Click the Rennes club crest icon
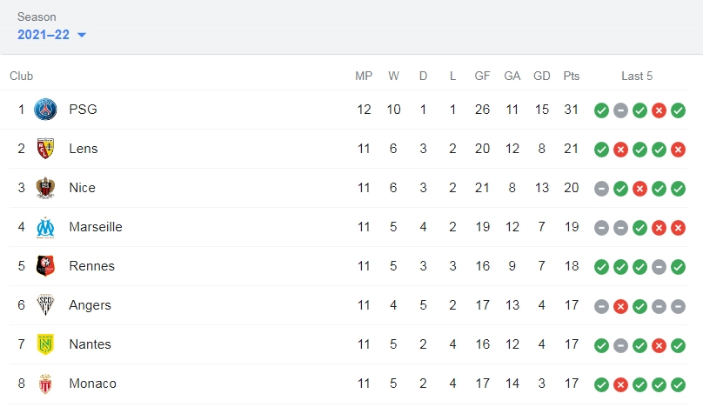The image size is (703, 407). point(45,266)
